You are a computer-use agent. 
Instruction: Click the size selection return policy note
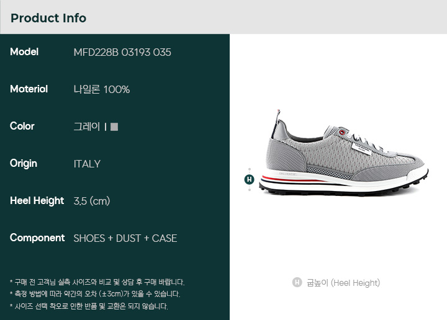(89, 306)
